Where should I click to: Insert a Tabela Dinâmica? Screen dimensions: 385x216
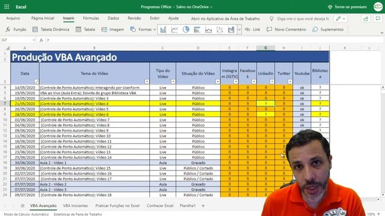tap(51, 29)
